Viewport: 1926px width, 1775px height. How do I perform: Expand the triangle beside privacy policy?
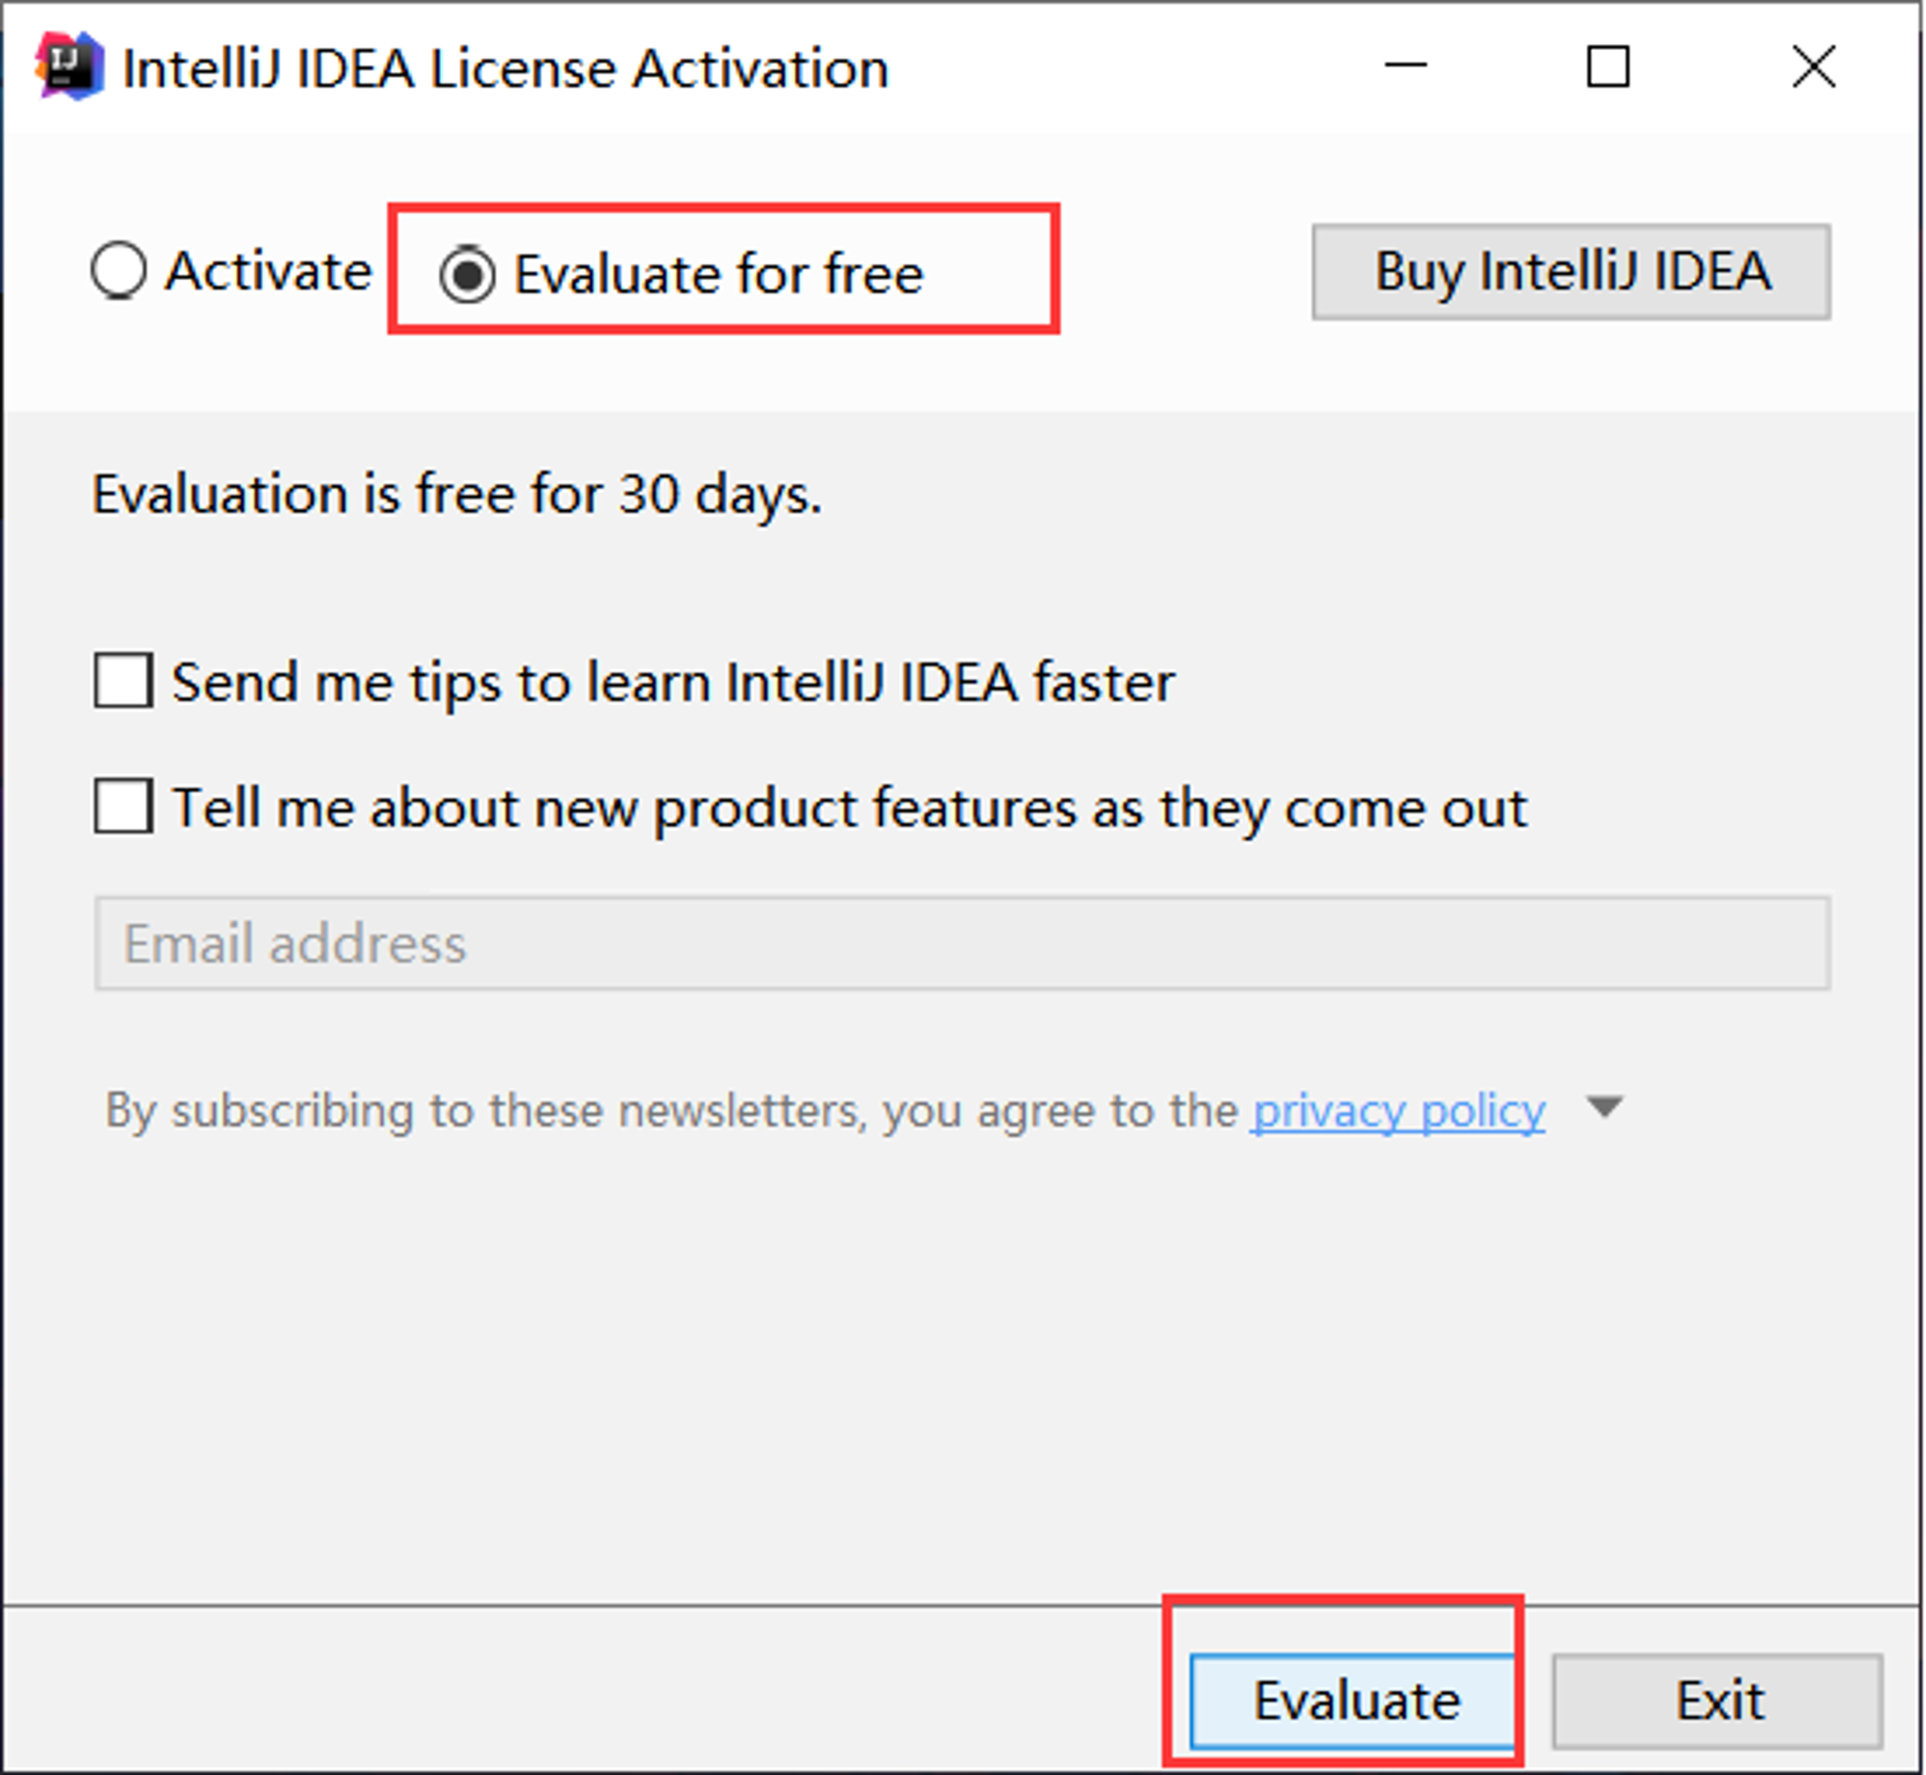coord(1604,1106)
